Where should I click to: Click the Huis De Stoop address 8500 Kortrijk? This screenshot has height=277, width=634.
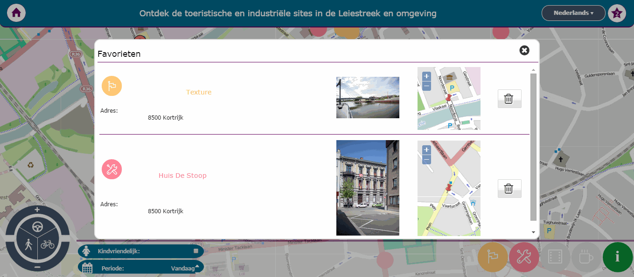[166, 211]
